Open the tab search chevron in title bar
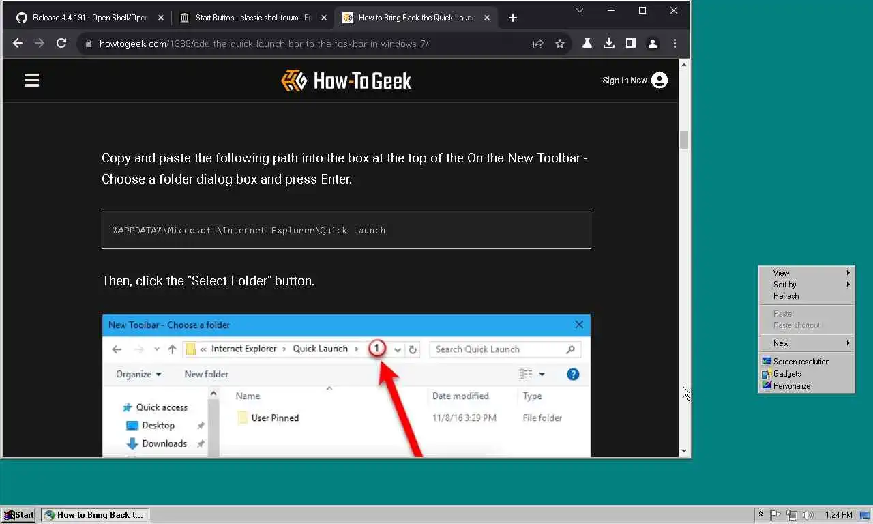 pos(580,10)
